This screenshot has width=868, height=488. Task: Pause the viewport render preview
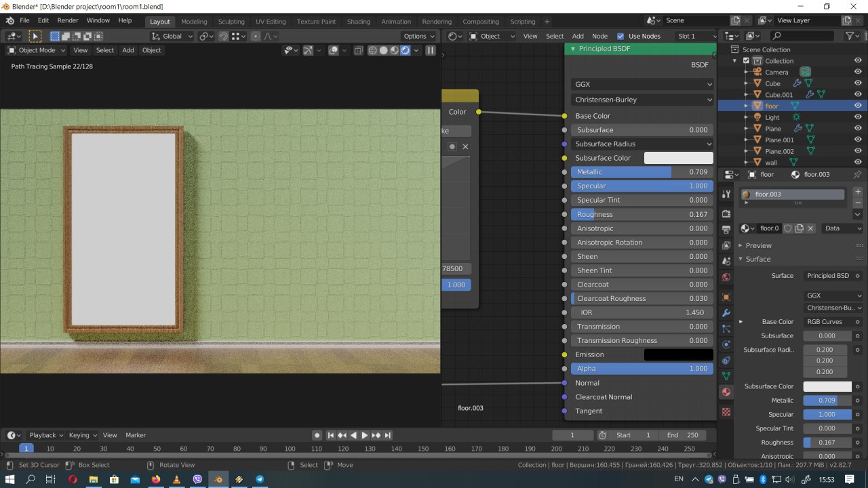(430, 50)
